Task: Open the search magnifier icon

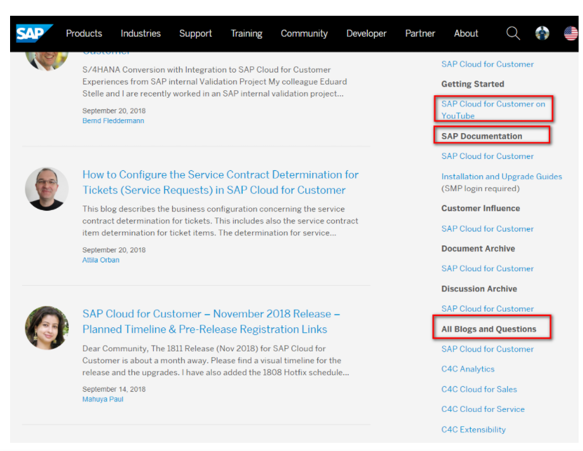Action: coord(513,33)
